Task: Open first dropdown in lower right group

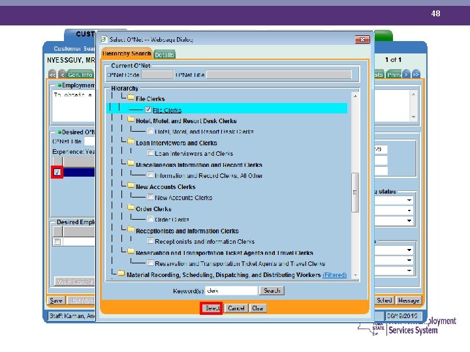Action: tap(409, 250)
